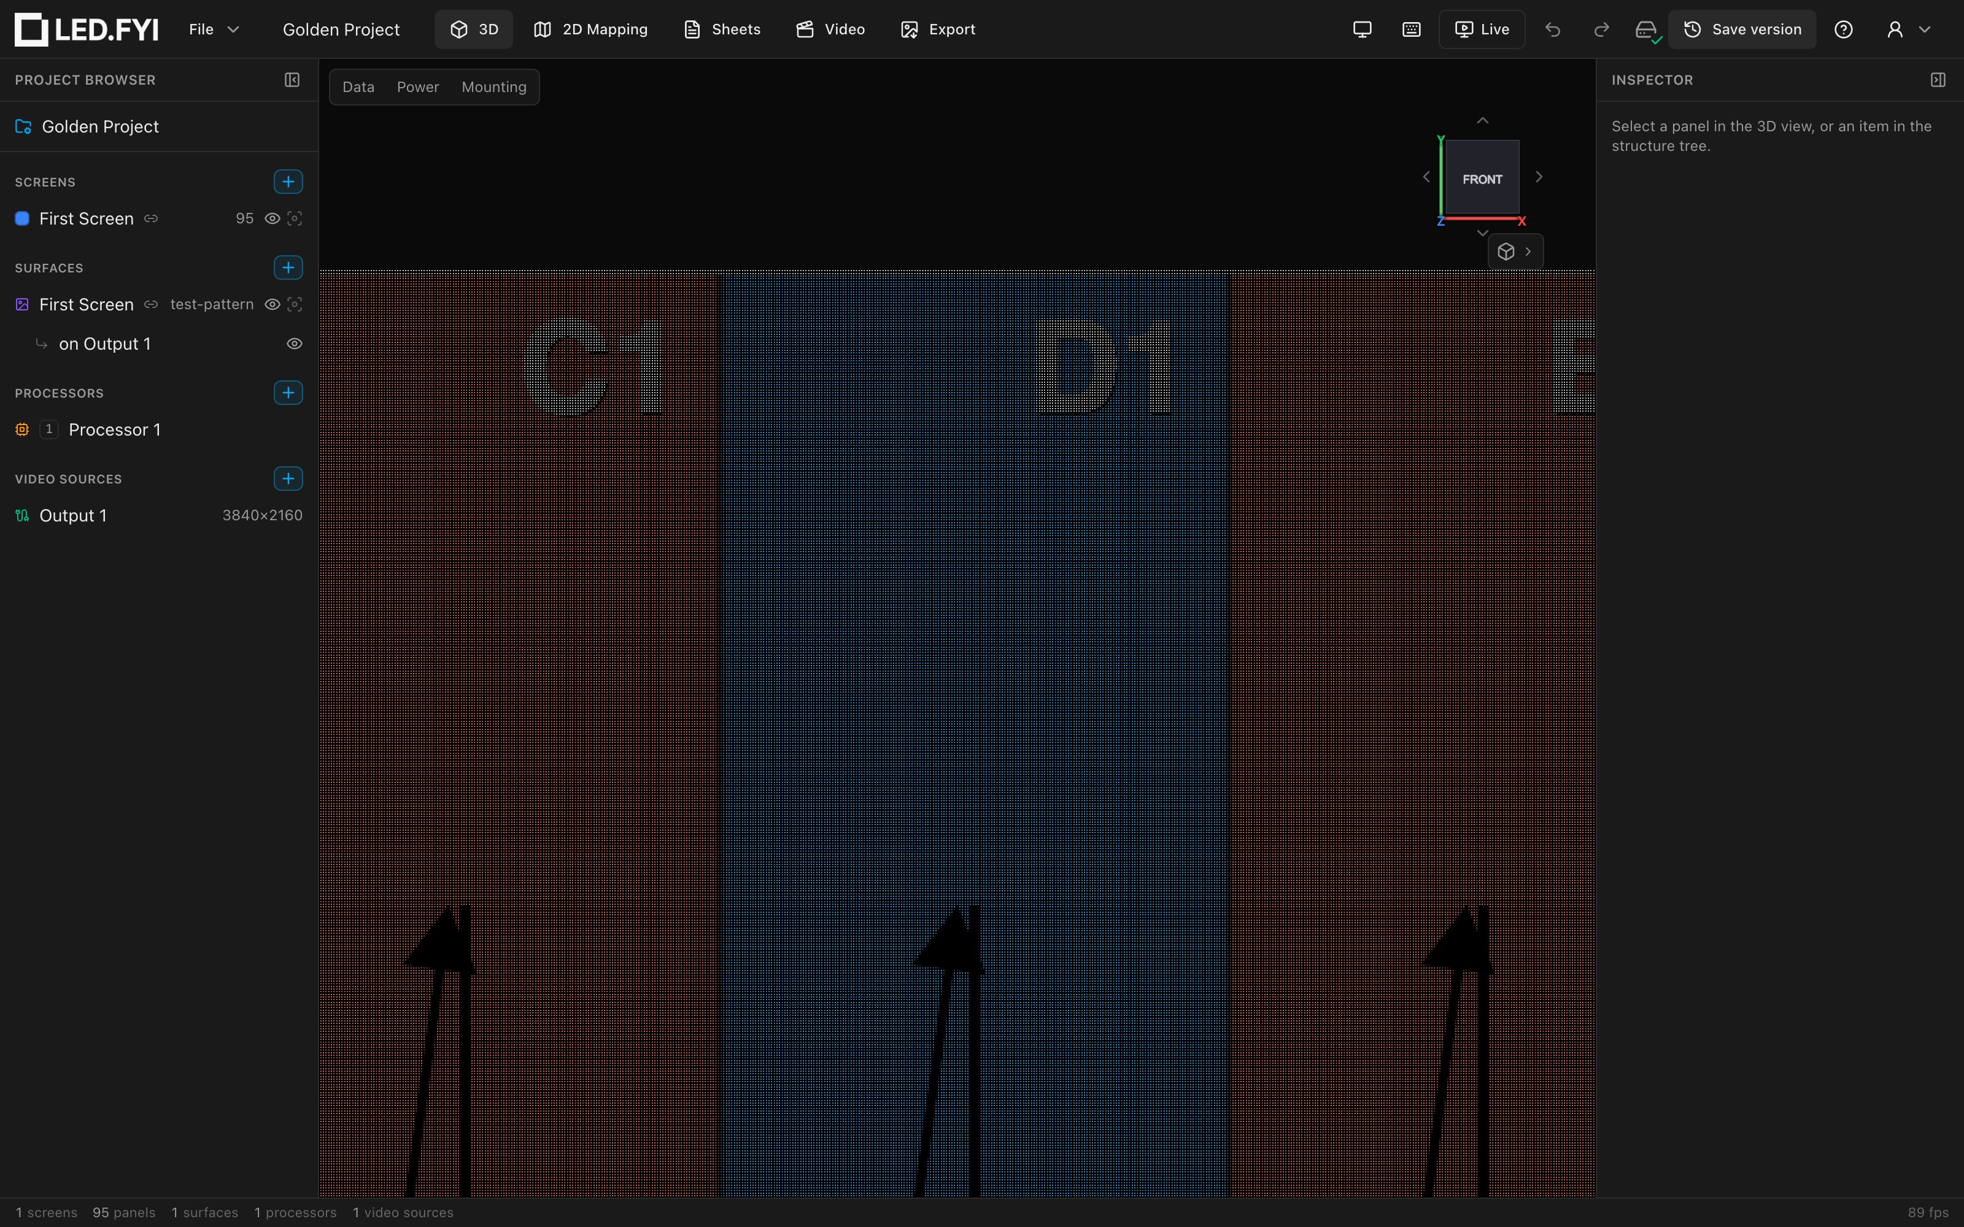Viewport: 1964px width, 1227px height.
Task: Open the user account dropdown
Action: point(1908,29)
